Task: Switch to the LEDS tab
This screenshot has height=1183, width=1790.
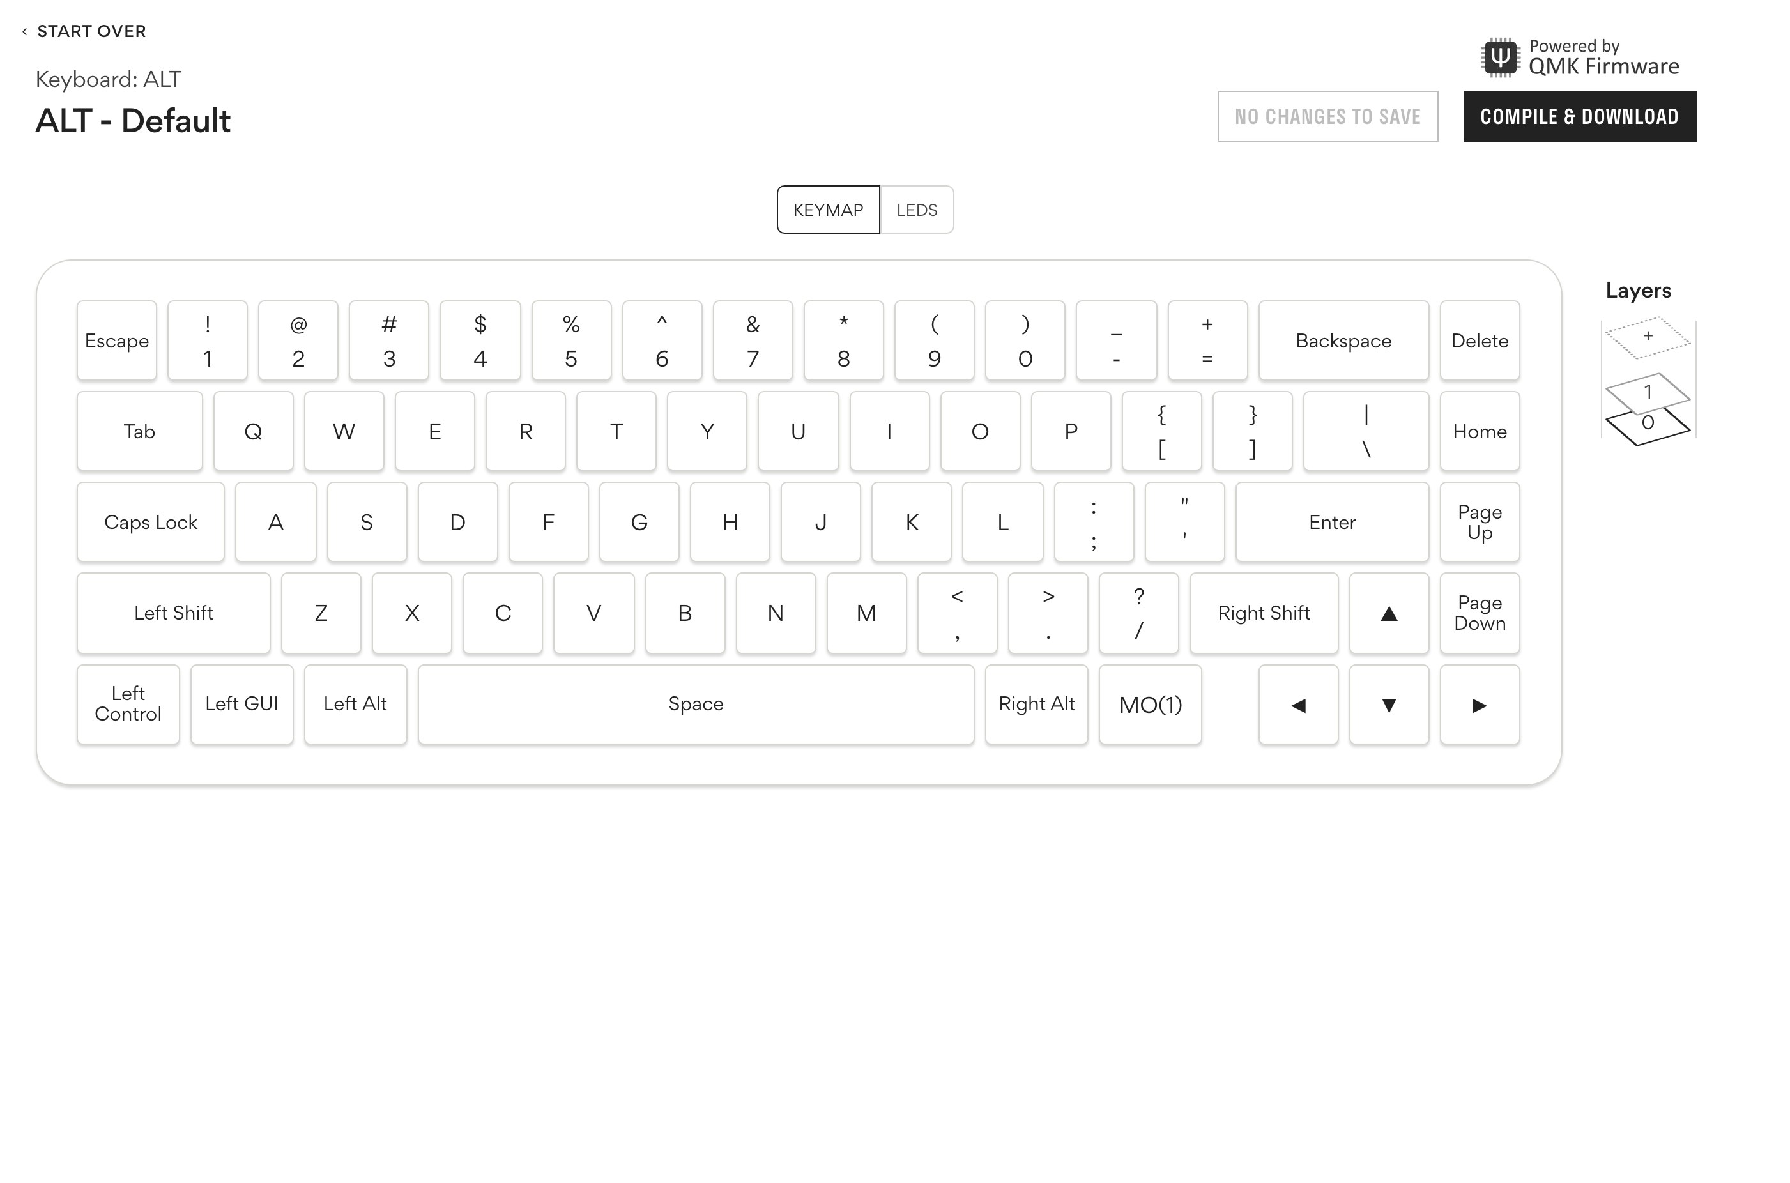Action: 917,210
